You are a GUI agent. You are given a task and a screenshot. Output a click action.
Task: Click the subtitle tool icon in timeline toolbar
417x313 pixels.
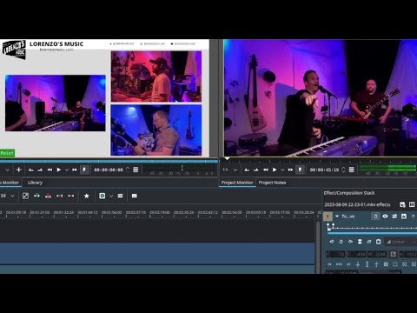[135, 196]
